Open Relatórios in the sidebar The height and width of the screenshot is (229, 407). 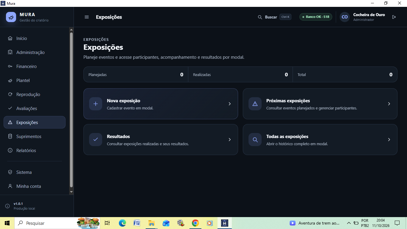(x=35, y=151)
